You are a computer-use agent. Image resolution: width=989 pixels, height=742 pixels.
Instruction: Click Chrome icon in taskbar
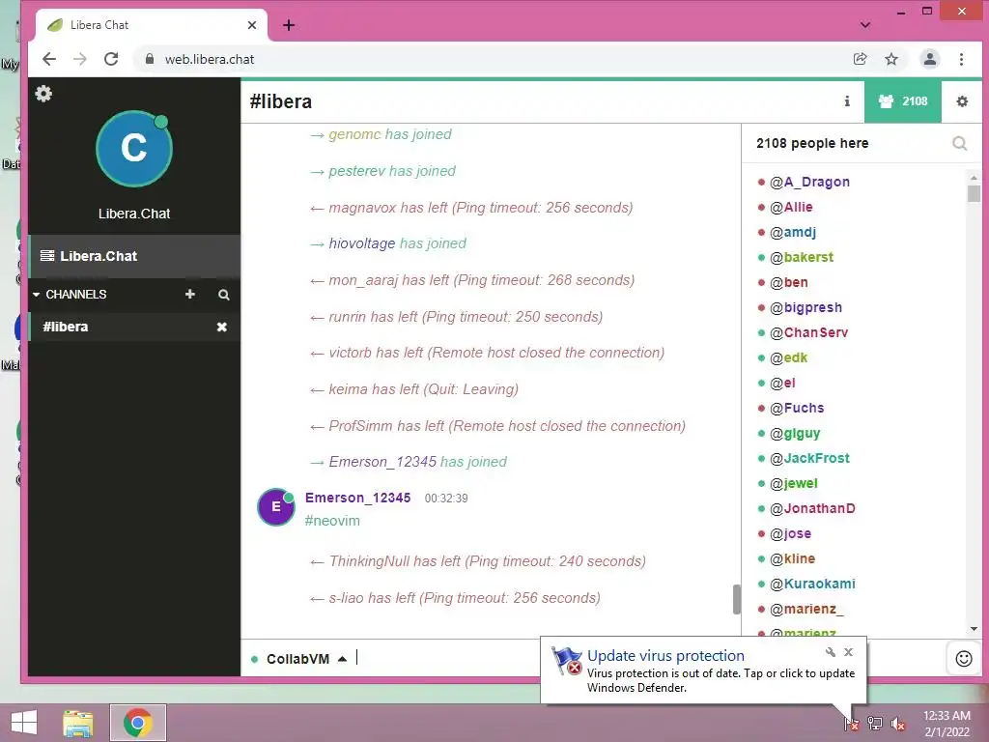[138, 723]
